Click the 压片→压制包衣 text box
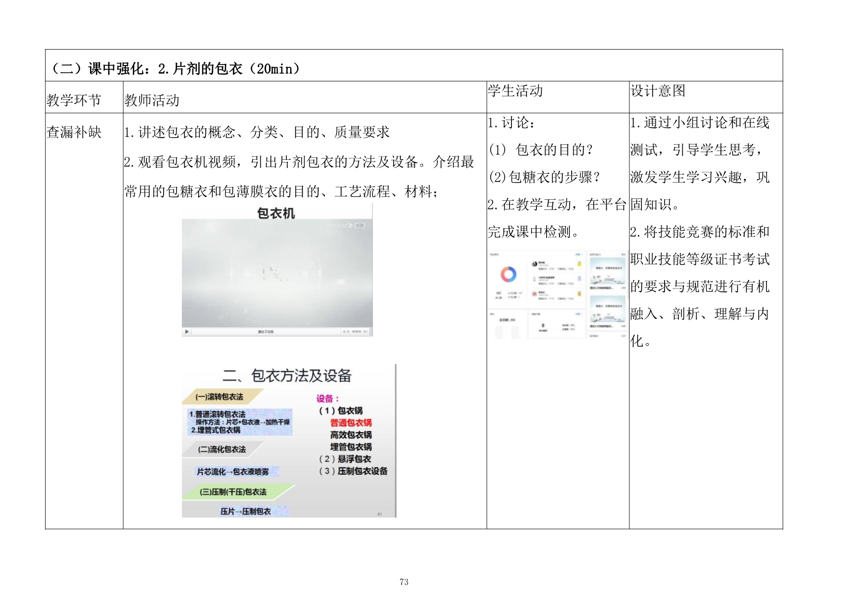The image size is (844, 597). point(246,511)
